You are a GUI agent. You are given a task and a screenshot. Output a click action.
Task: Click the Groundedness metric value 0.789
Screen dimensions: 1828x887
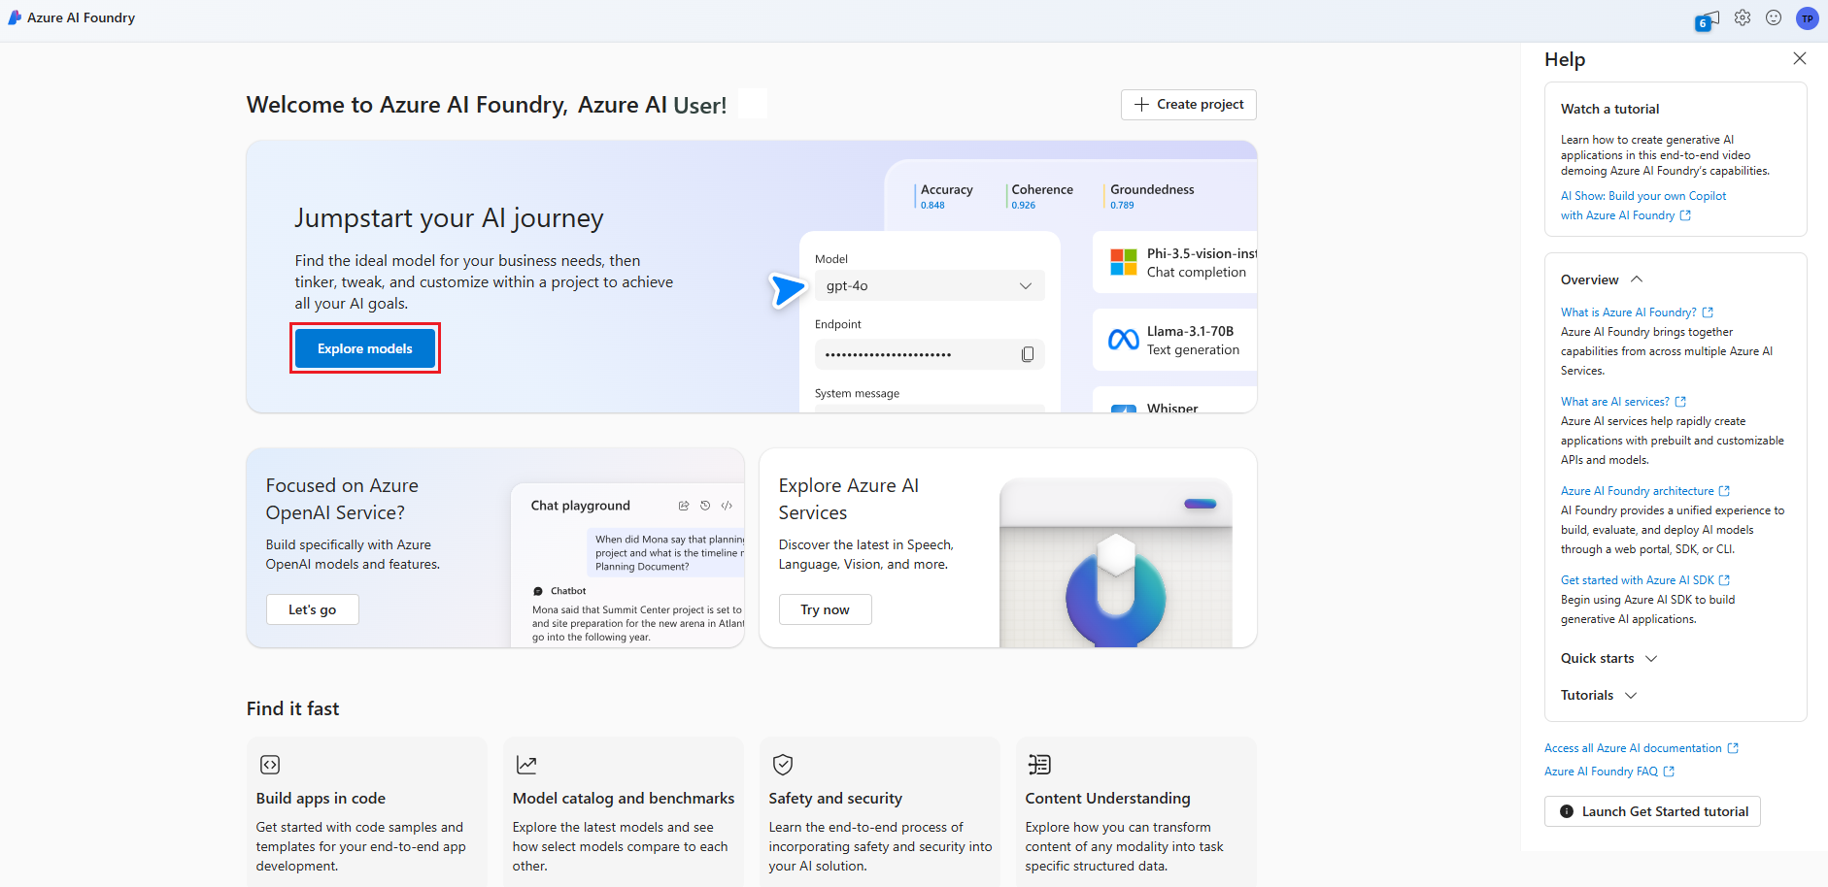(x=1122, y=206)
